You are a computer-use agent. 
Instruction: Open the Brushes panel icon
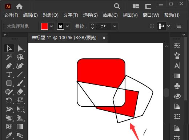point(177,55)
